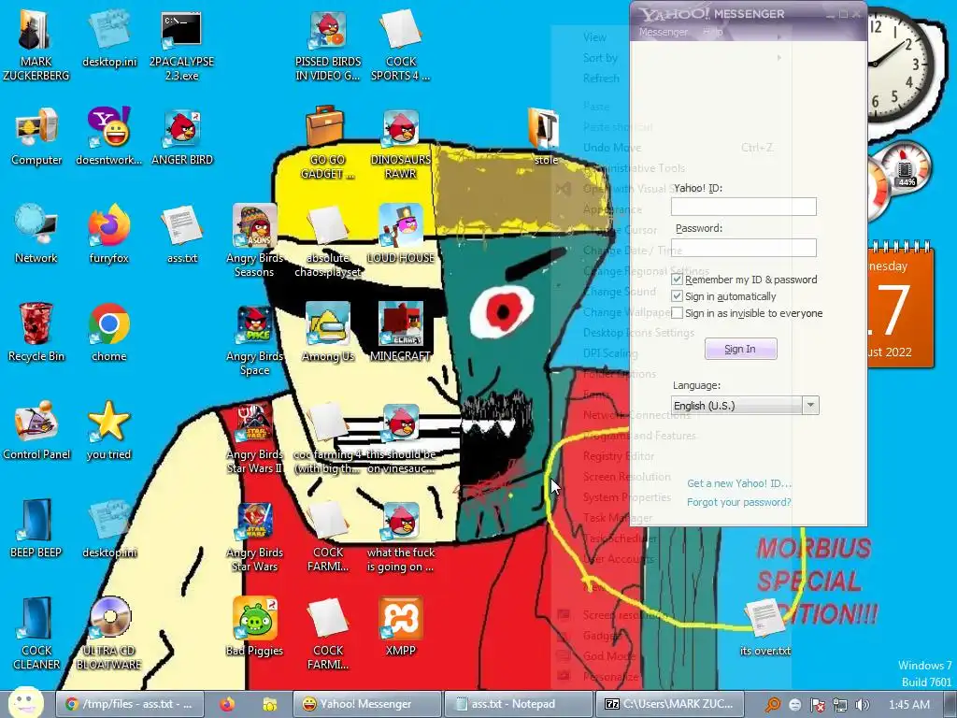The width and height of the screenshot is (957, 718).
Task: Uncheck Sign in automatically
Action: [x=677, y=296]
